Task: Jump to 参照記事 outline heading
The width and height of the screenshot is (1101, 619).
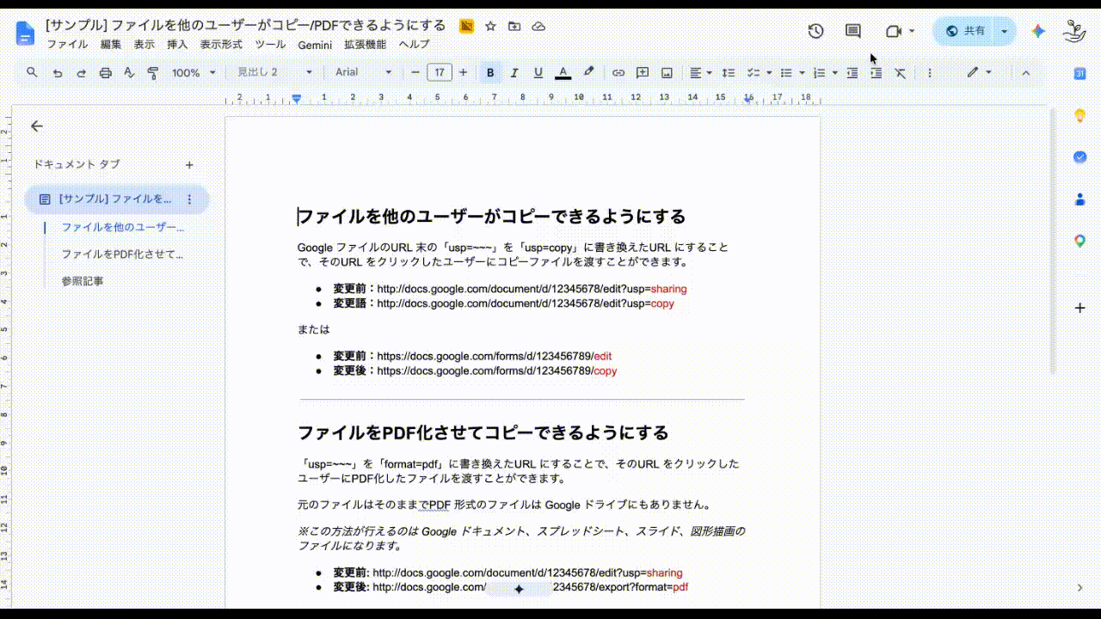Action: point(82,281)
